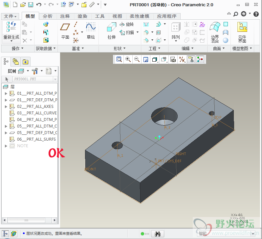Image resolution: width=262 pixels, height=239 pixels.
Task: Select the 04__PRT_ALL_DTM_P layer
Action: click(x=33, y=120)
